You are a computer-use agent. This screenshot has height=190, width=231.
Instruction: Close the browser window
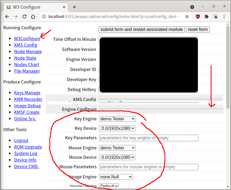(224, 6)
